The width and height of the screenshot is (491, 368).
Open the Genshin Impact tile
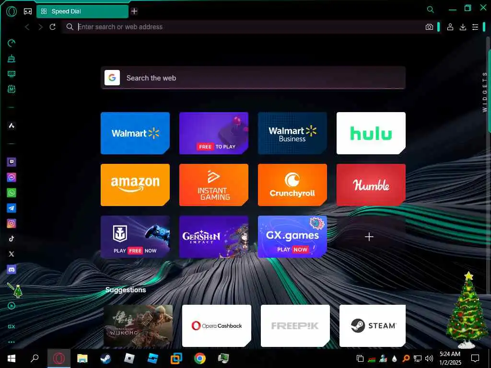click(x=214, y=237)
